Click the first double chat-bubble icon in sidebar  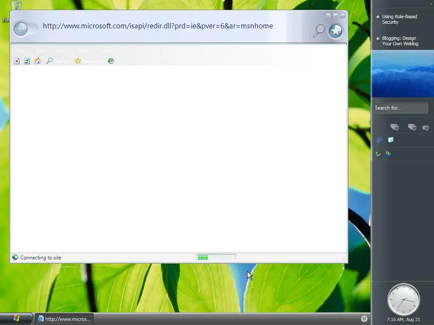click(x=395, y=127)
